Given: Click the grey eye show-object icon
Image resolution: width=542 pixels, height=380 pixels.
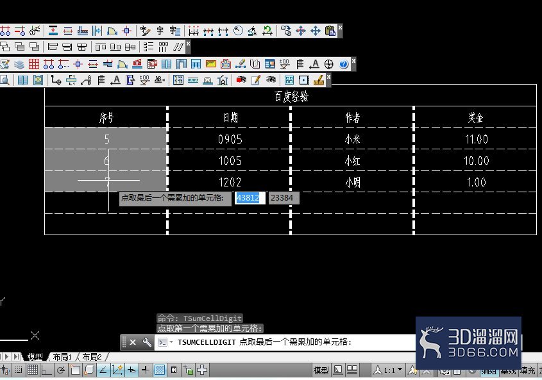Looking at the screenshot, I should pos(271,80).
